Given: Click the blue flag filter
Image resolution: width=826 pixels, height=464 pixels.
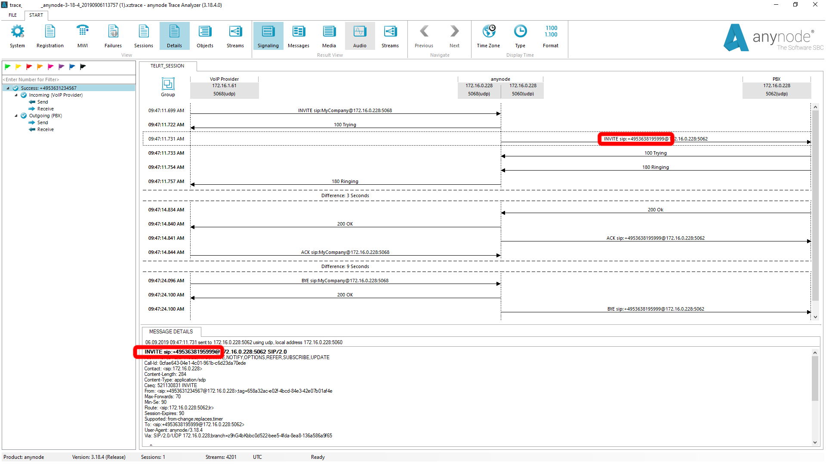Looking at the screenshot, I should point(72,67).
